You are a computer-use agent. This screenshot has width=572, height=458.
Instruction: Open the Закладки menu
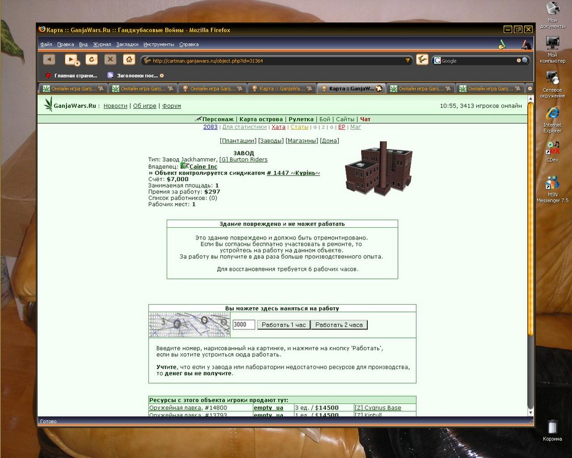point(127,44)
